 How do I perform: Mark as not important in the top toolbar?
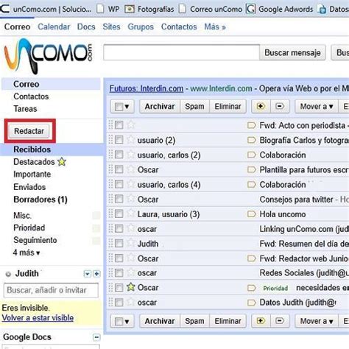point(280,106)
